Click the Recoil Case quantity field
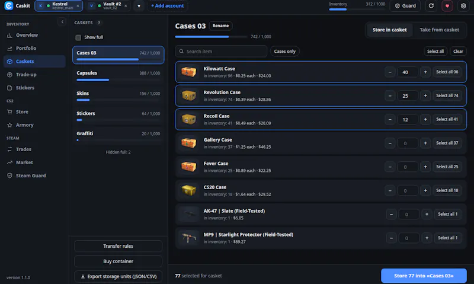Image resolution: width=474 pixels, height=284 pixels. [x=408, y=119]
